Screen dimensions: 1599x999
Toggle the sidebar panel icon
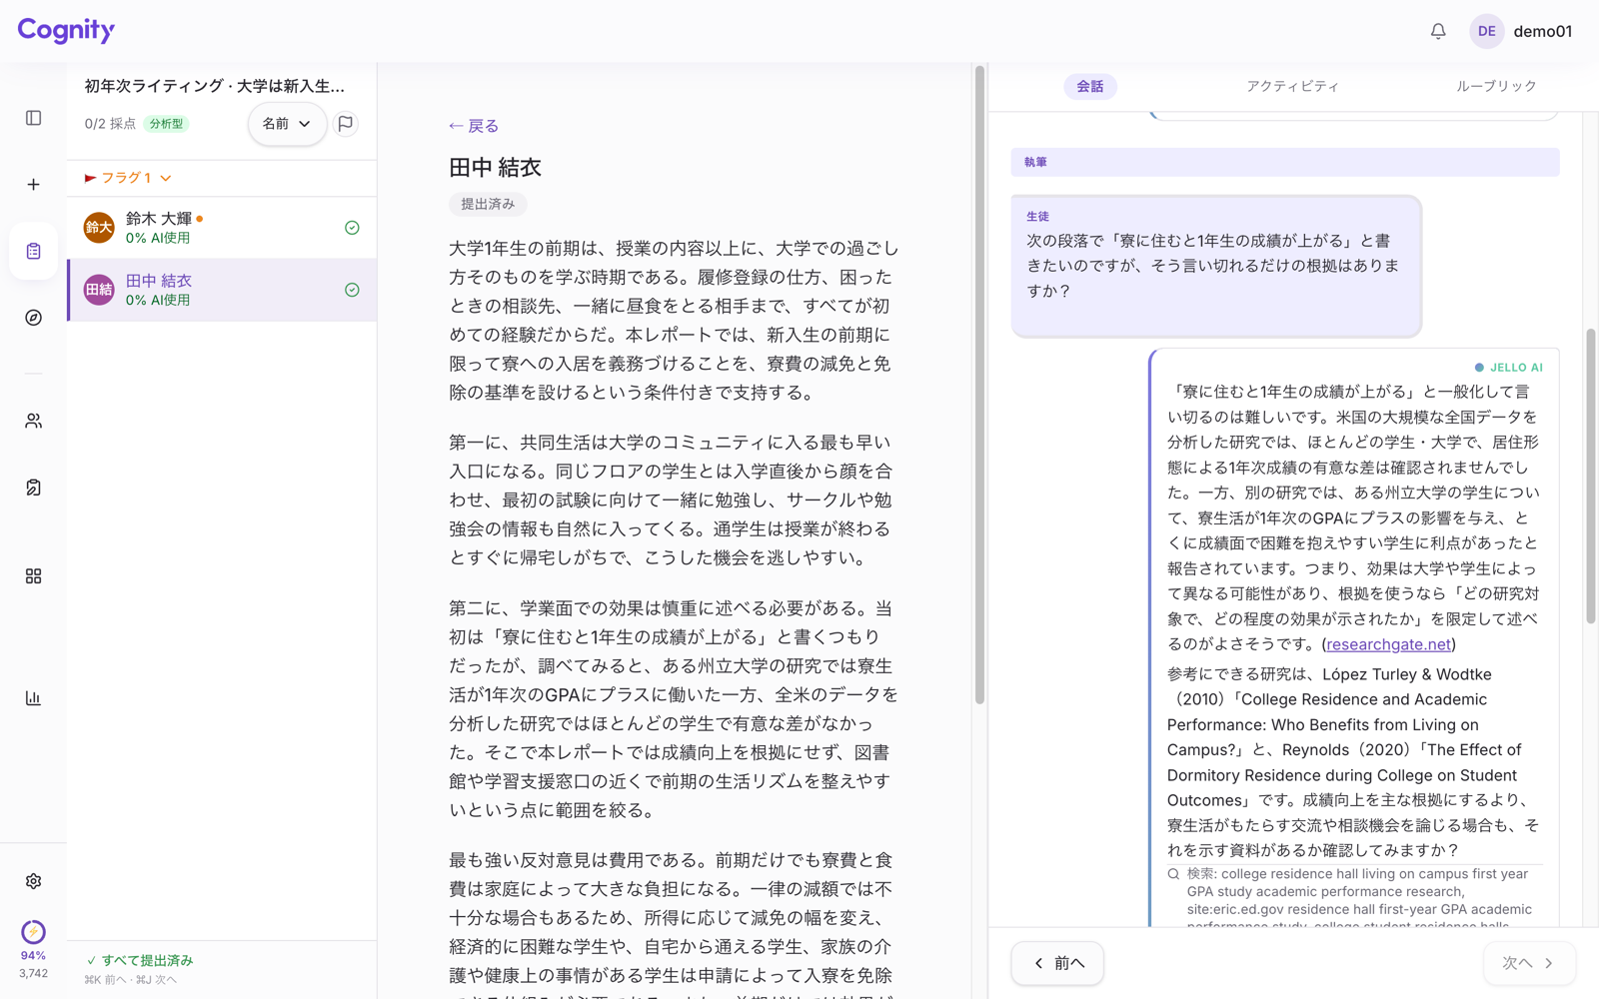click(x=33, y=118)
